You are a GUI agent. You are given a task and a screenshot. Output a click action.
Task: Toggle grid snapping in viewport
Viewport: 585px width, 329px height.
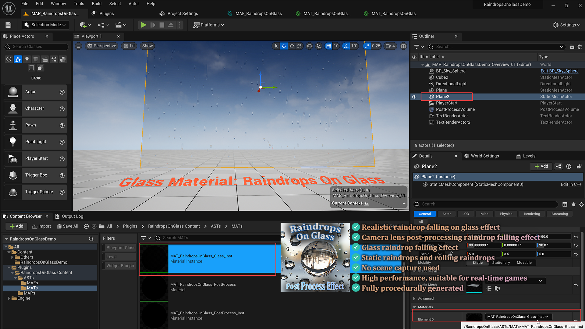point(328,46)
